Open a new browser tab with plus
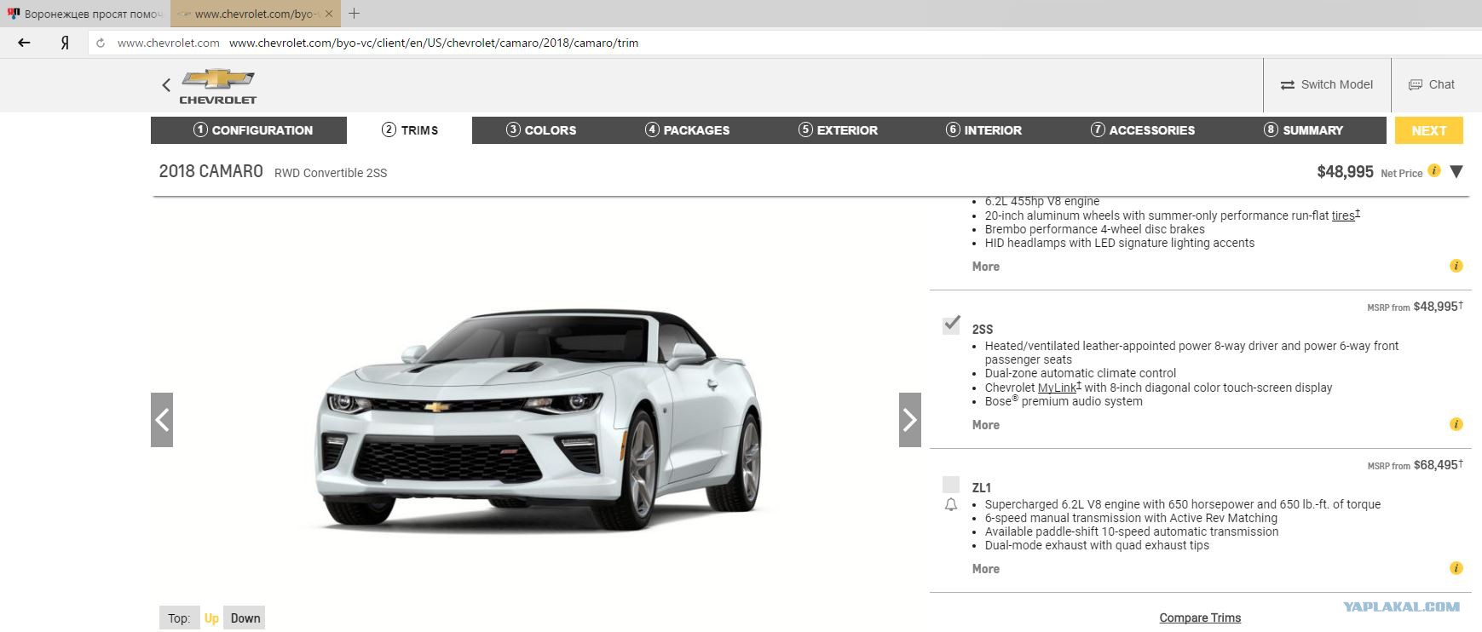The image size is (1482, 632). pyautogui.click(x=355, y=14)
